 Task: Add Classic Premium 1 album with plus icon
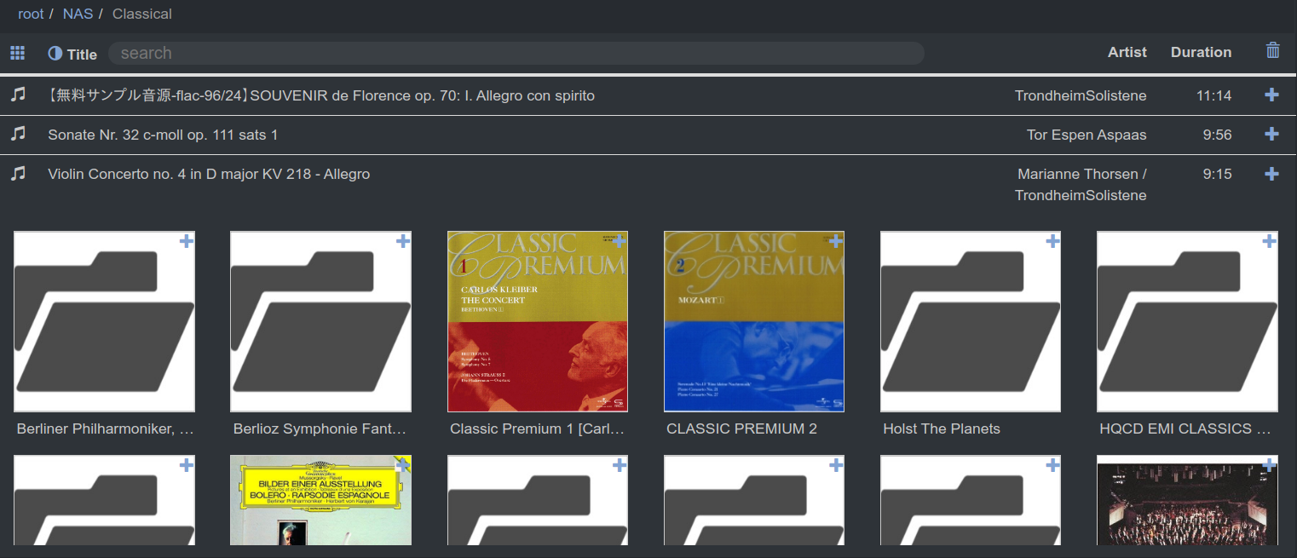620,241
